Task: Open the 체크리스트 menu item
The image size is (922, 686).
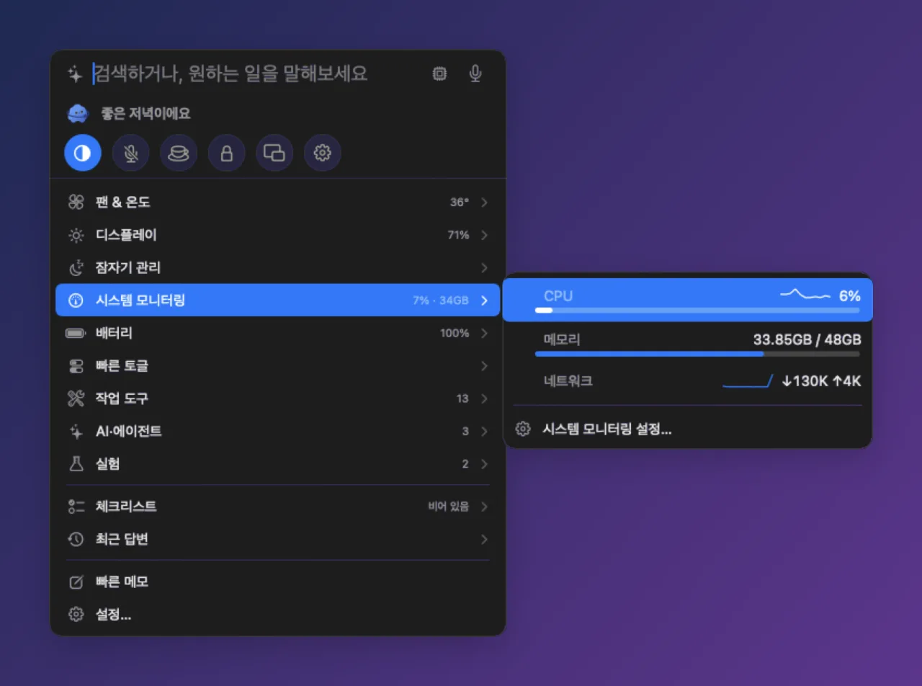Action: tap(278, 507)
